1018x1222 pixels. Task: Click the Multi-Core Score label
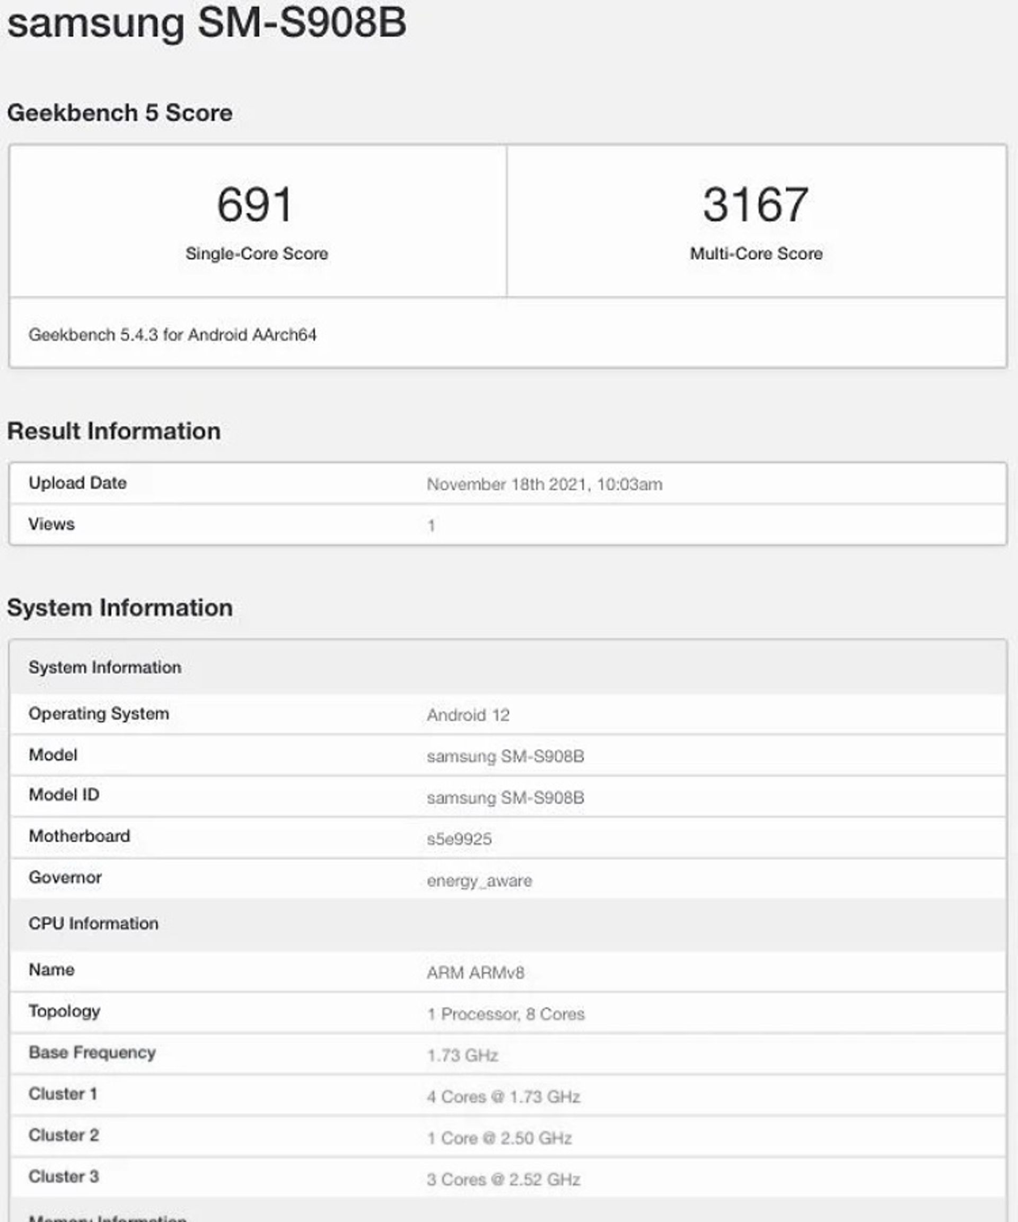pyautogui.click(x=756, y=254)
